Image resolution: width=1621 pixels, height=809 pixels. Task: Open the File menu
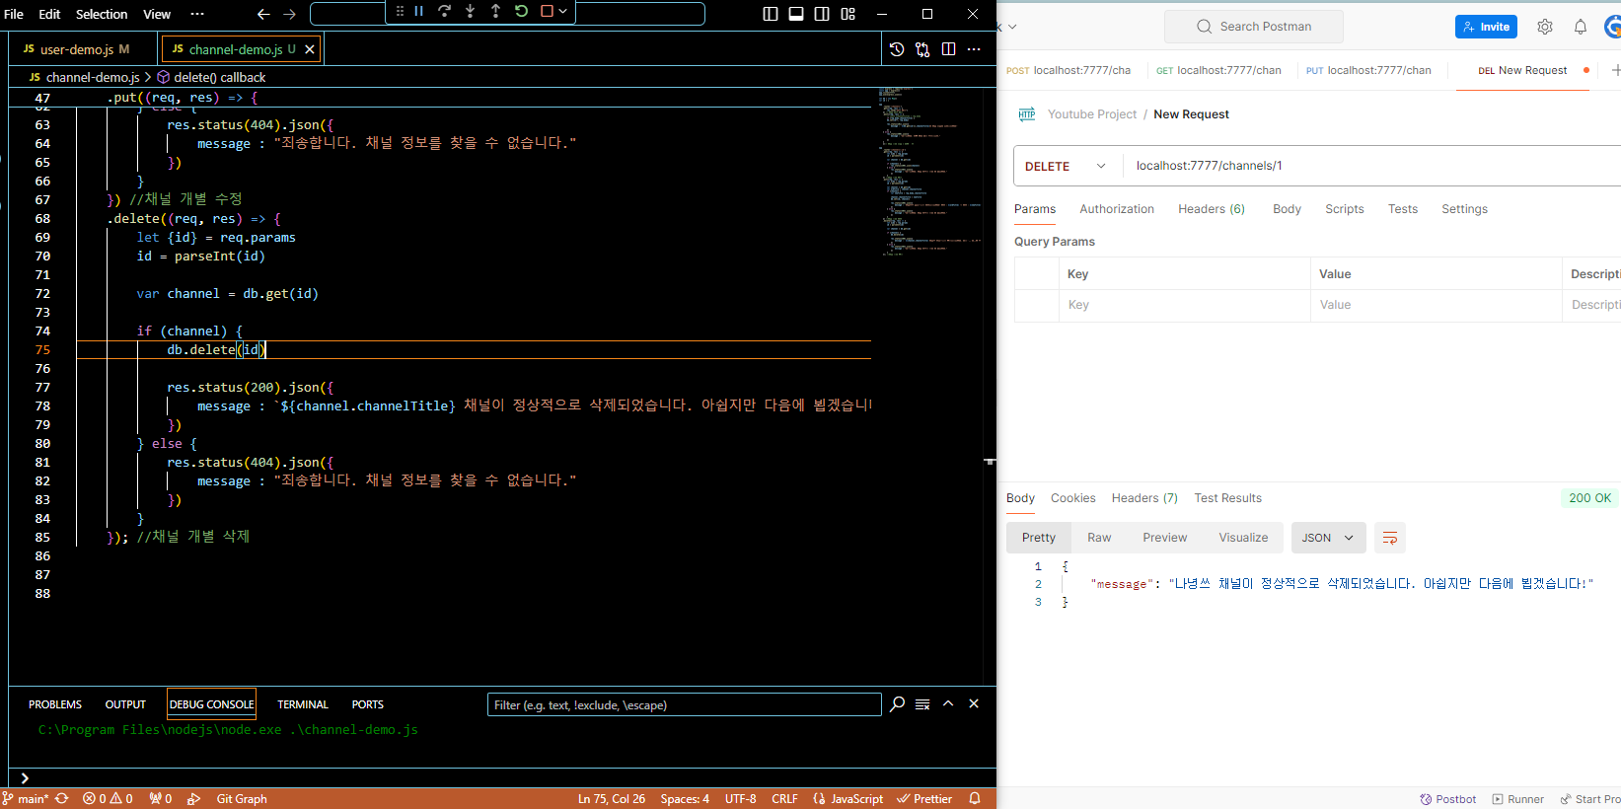pos(14,14)
